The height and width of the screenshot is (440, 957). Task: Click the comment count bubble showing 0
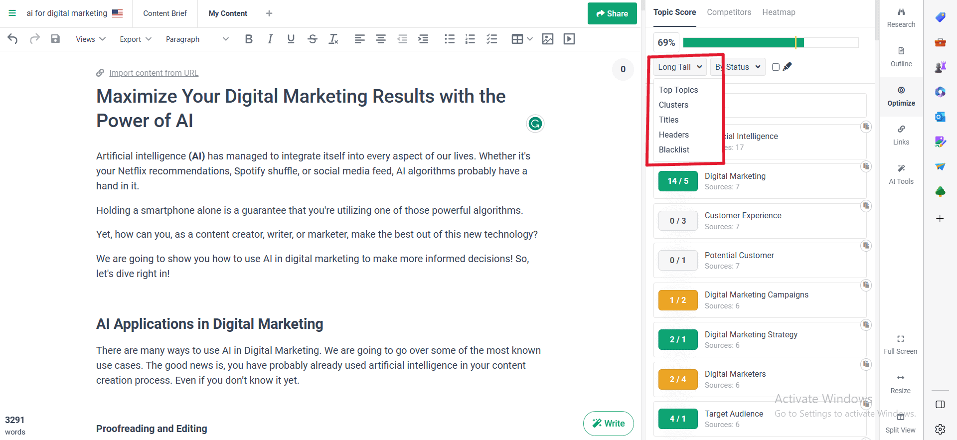click(623, 69)
